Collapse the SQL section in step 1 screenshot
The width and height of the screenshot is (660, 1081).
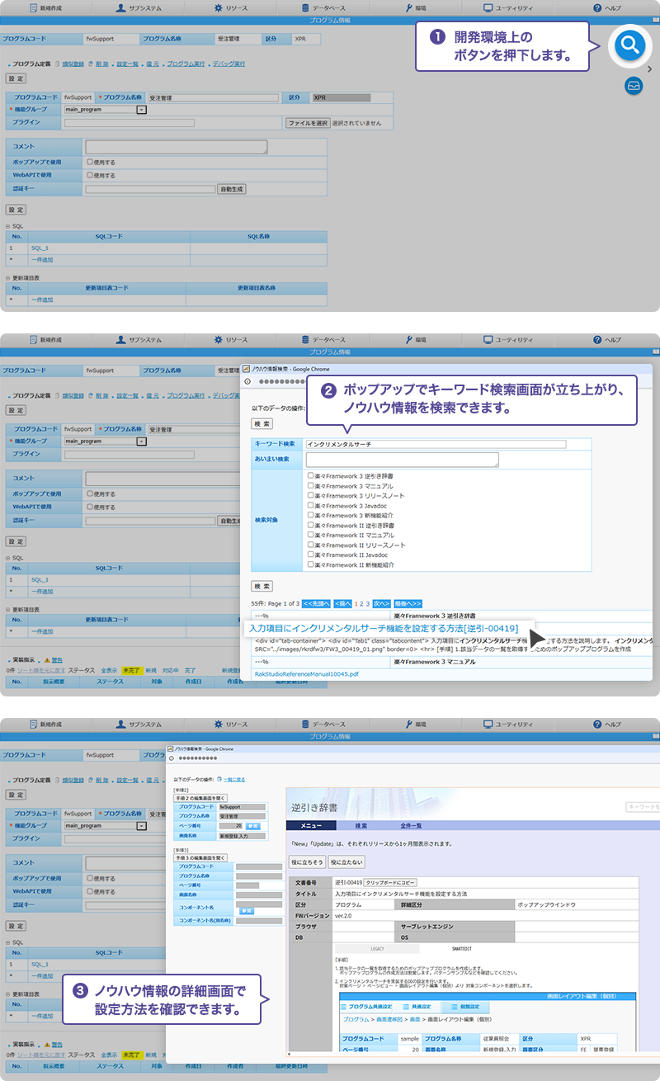[x=8, y=225]
